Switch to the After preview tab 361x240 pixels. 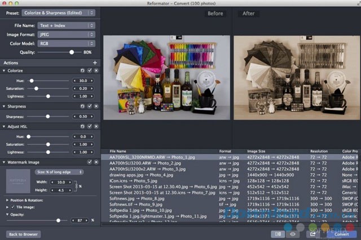247,13
